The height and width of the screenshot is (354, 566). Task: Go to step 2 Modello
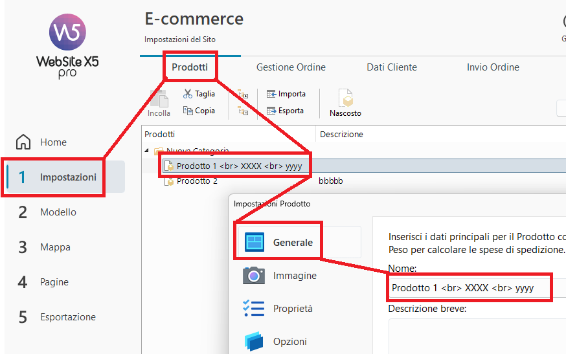point(58,212)
